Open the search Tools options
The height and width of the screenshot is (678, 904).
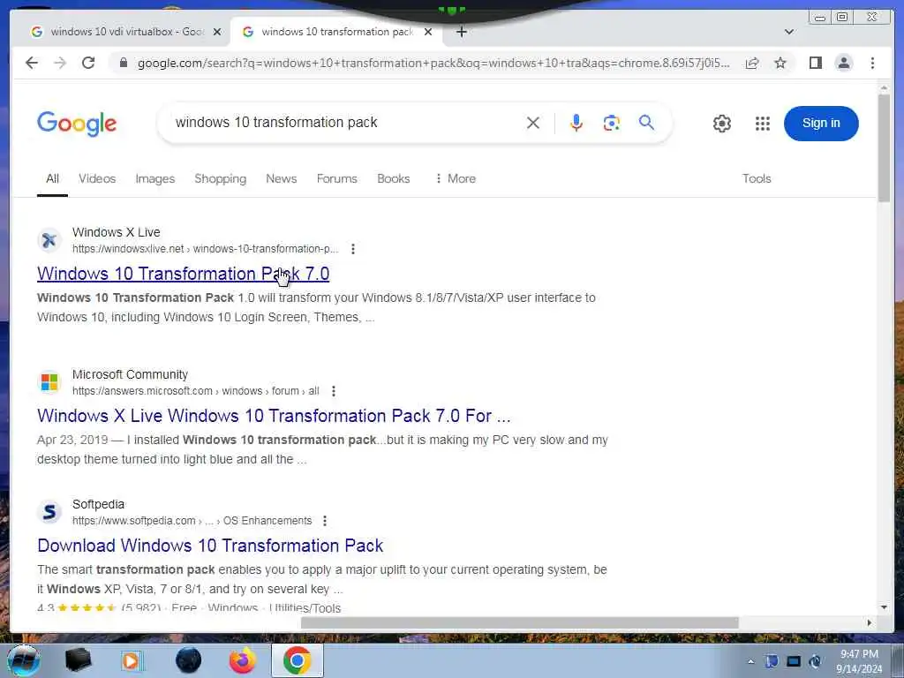coord(757,178)
